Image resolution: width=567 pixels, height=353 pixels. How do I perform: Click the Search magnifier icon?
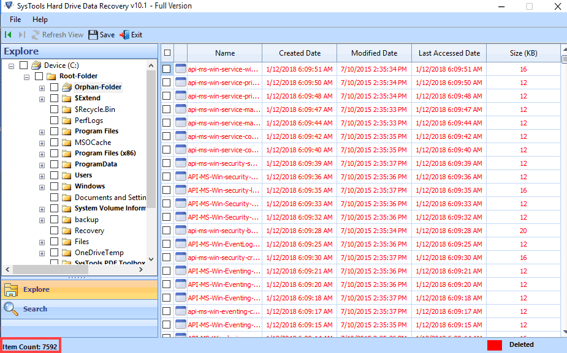coord(11,309)
